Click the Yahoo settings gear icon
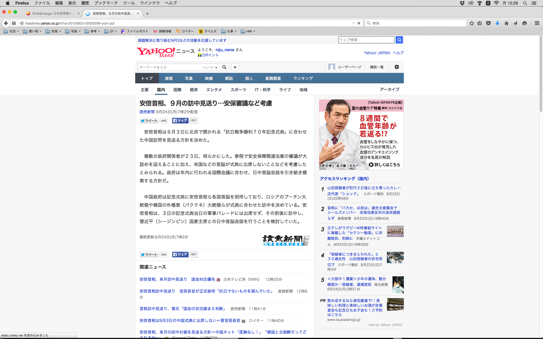543x339 pixels. [397, 67]
